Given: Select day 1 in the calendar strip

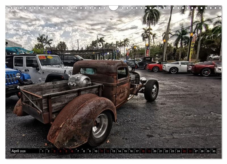Looking at the screenshot, I should coord(42,151).
